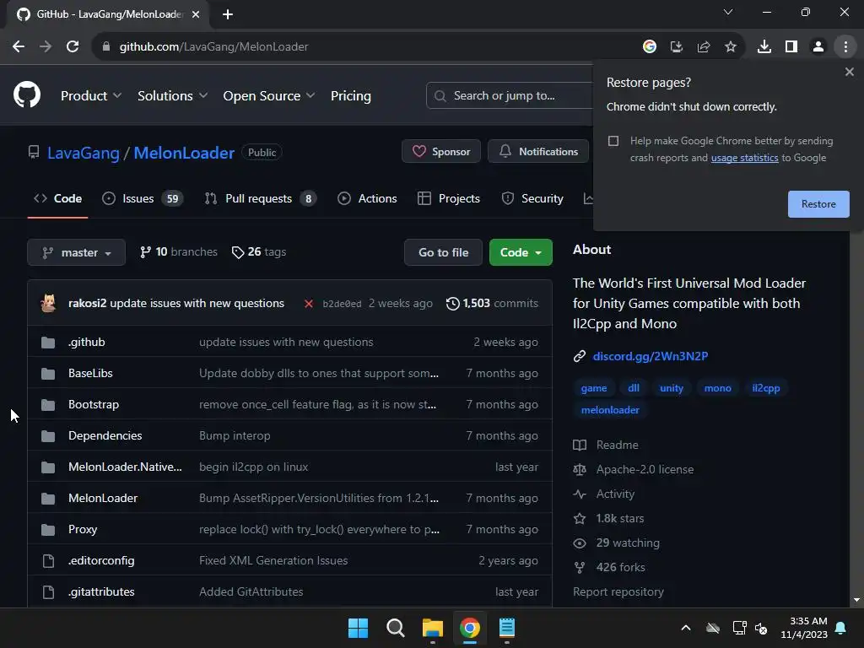Switch to the Projects tab
This screenshot has height=648, width=864.
click(x=449, y=198)
